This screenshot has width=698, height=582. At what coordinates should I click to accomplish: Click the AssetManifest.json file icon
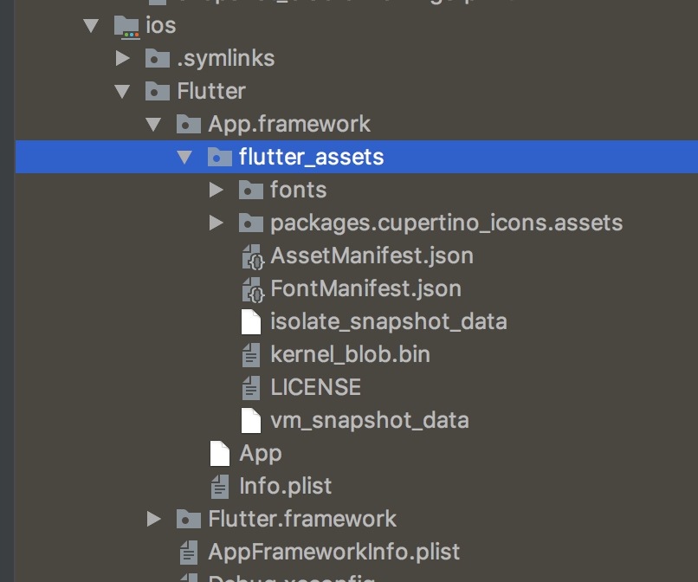[x=251, y=255]
